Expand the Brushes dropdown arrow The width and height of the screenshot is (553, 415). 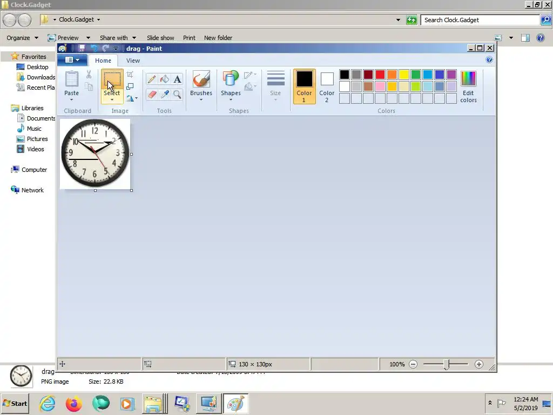point(201,100)
